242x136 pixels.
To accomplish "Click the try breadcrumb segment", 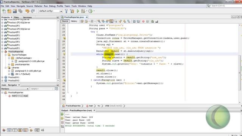I will pyautogui.click(x=99, y=106).
